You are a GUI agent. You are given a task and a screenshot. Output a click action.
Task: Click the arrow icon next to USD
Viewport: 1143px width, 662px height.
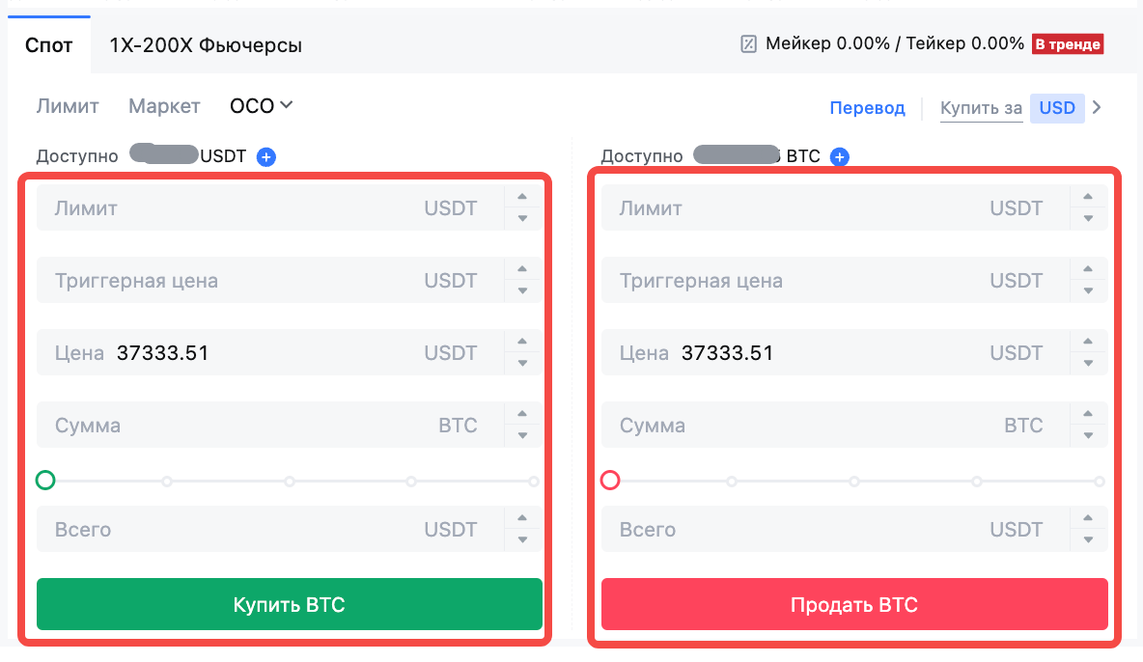(1096, 108)
